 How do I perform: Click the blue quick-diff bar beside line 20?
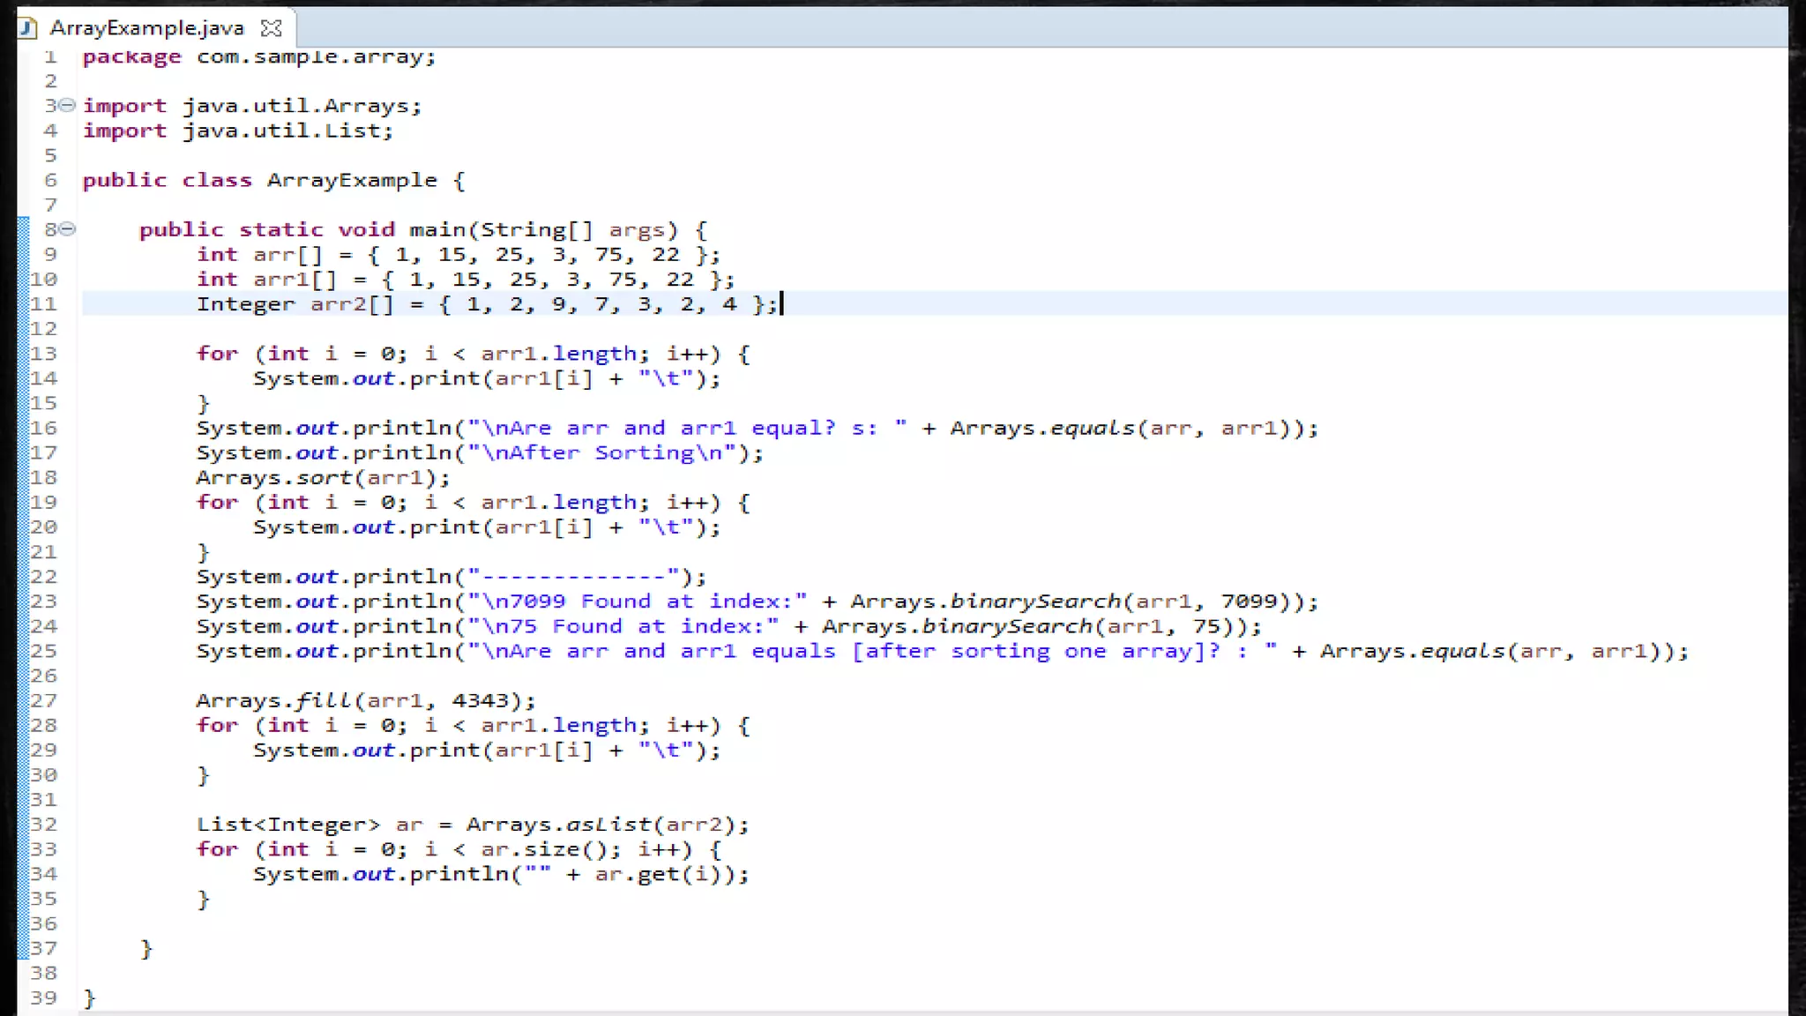coord(23,527)
